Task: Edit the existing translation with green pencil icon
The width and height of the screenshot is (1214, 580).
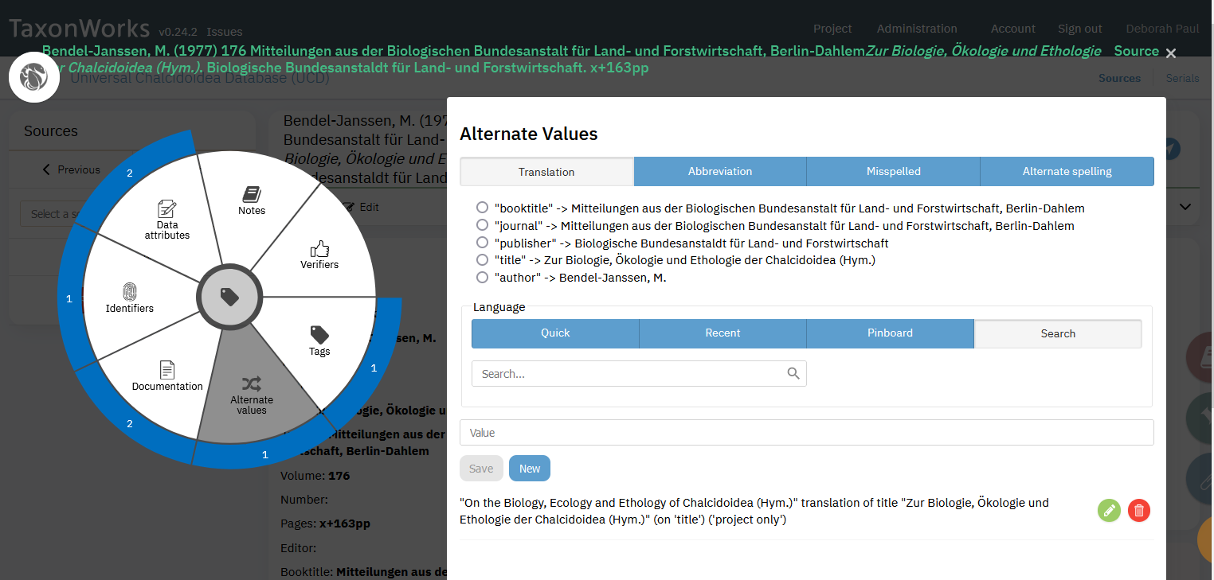Action: 1109,511
